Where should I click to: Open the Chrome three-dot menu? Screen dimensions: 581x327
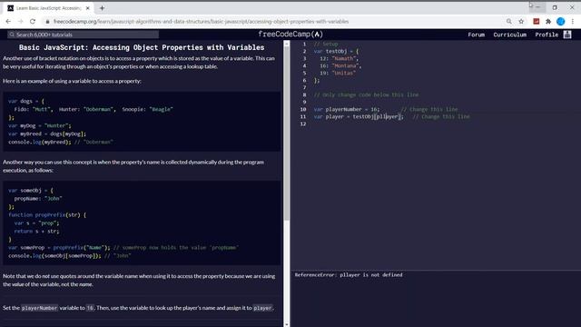pos(573,22)
